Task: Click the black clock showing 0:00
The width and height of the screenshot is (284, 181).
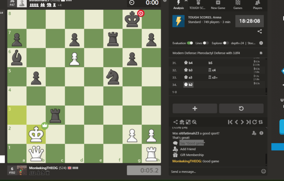Action: coord(144,3)
